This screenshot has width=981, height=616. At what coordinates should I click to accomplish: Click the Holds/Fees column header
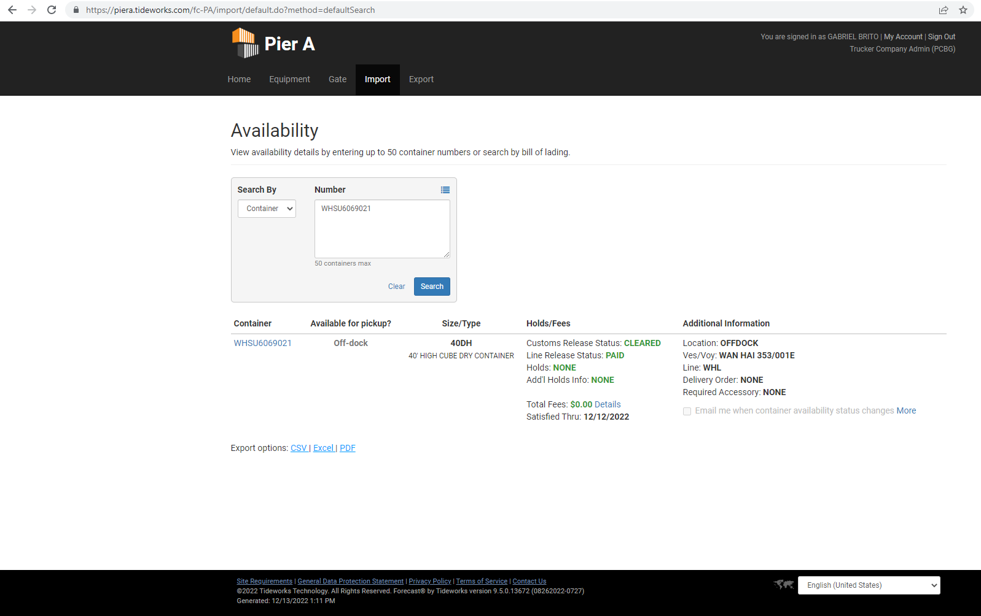[549, 323]
